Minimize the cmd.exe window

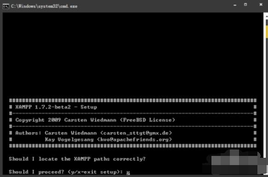[x=235, y=5]
